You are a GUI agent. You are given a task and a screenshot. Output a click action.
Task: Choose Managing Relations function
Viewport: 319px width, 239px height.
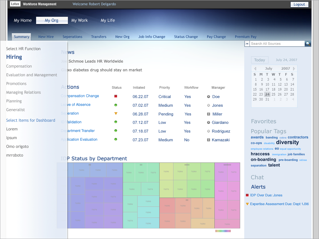point(23,92)
